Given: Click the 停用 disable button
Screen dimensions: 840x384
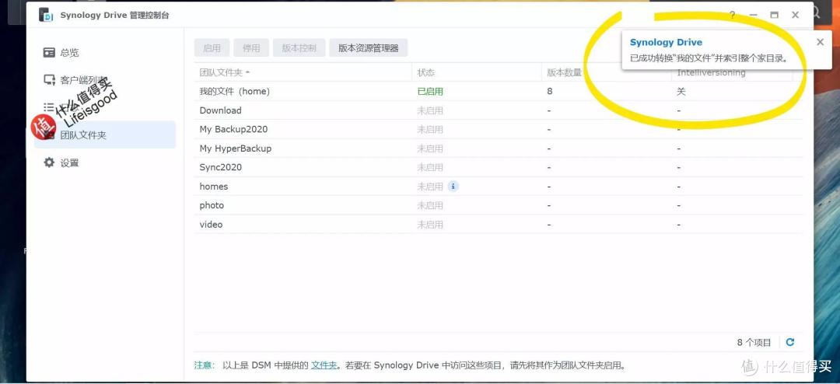Looking at the screenshot, I should pyautogui.click(x=251, y=47).
